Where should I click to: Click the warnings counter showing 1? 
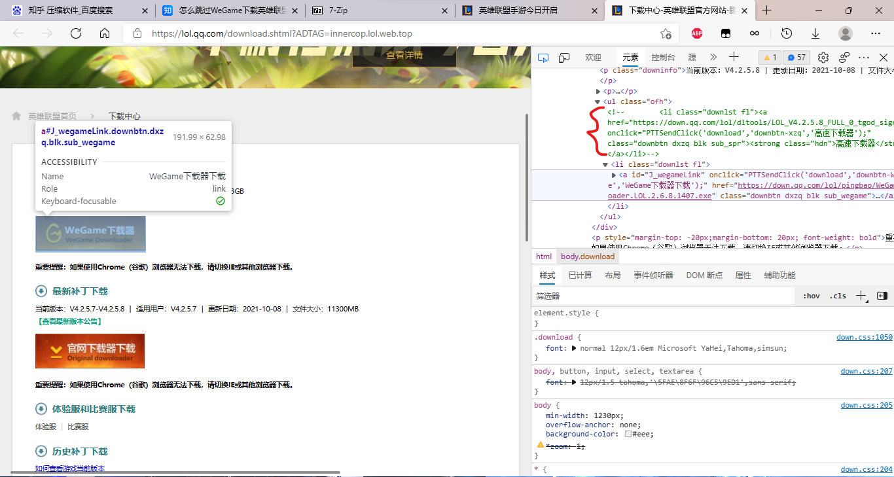[x=769, y=58]
